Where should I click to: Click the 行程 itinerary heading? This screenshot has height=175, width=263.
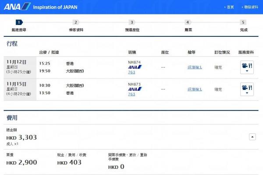(12, 43)
